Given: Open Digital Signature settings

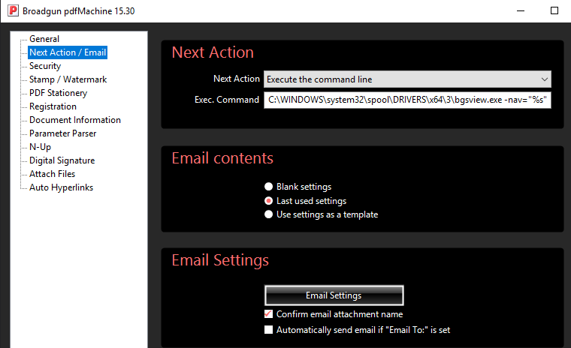Looking at the screenshot, I should coord(62,160).
